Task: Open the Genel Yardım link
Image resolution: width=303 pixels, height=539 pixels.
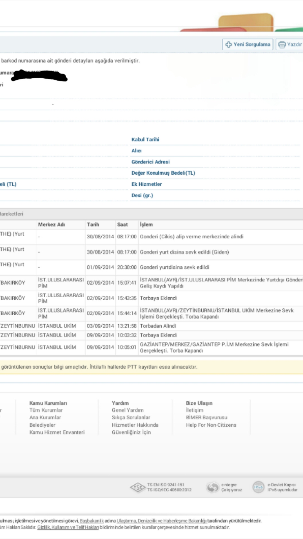Action: [128, 410]
